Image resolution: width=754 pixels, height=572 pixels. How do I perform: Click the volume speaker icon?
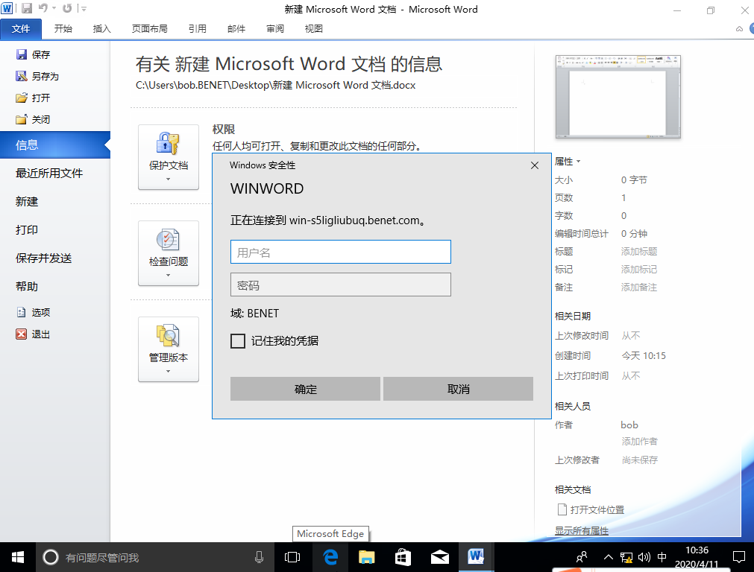(x=644, y=557)
